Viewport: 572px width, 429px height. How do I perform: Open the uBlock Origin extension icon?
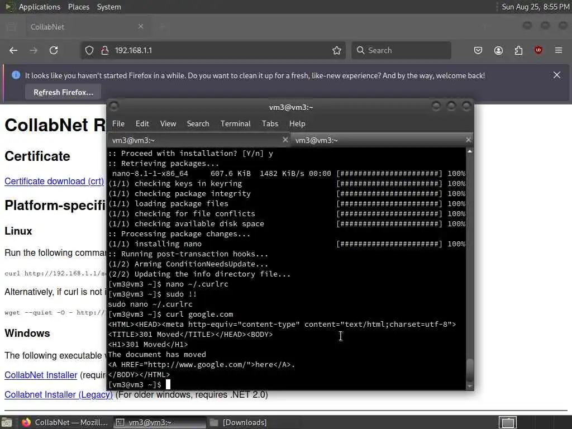538,50
